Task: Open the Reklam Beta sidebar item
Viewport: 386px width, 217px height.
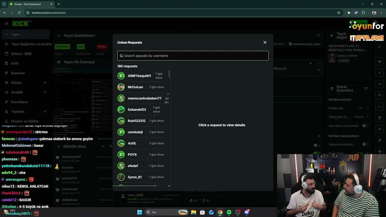Action: (25, 54)
